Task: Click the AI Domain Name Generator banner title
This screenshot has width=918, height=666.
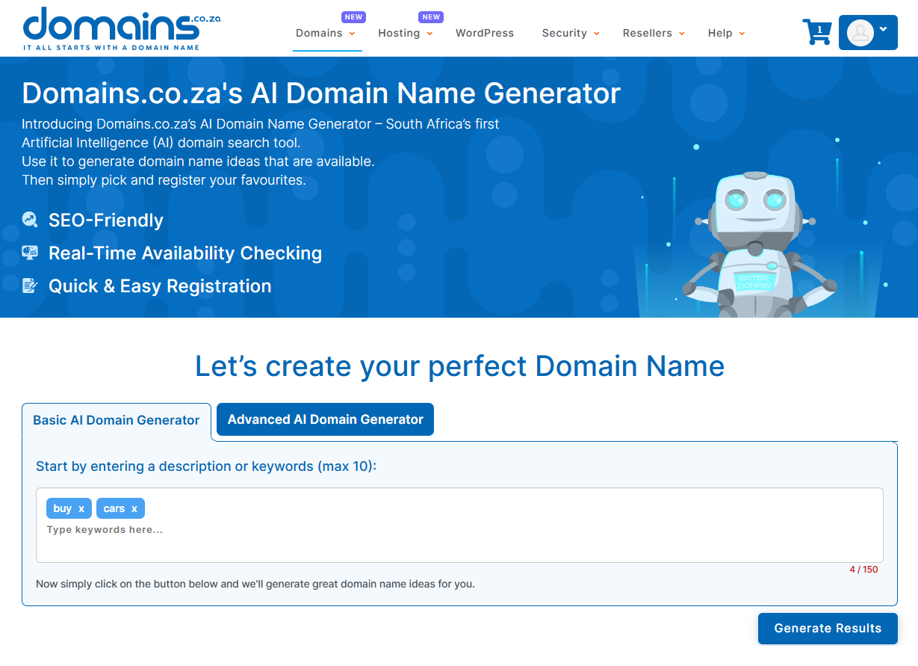Action: 321,93
